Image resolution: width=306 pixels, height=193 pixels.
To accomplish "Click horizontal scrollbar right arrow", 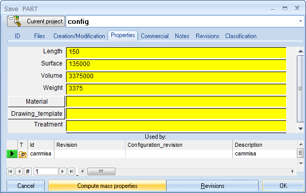I will coord(293,172).
